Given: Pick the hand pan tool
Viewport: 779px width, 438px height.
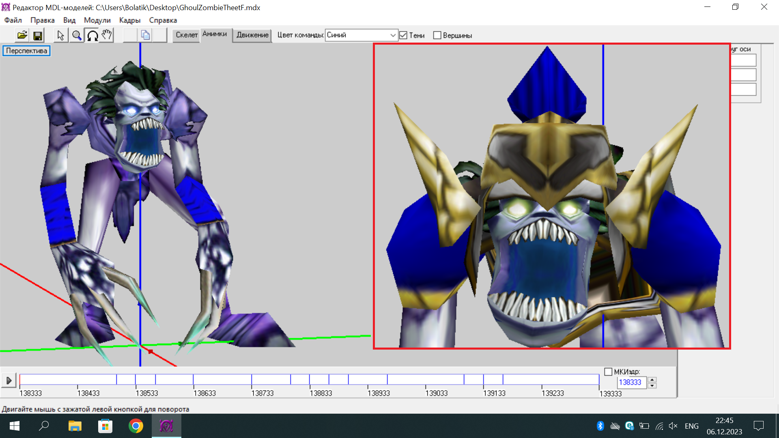Looking at the screenshot, I should (107, 36).
